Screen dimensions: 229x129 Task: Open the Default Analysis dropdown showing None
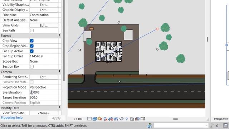(44, 20)
